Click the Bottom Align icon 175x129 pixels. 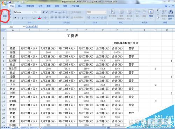point(59,12)
